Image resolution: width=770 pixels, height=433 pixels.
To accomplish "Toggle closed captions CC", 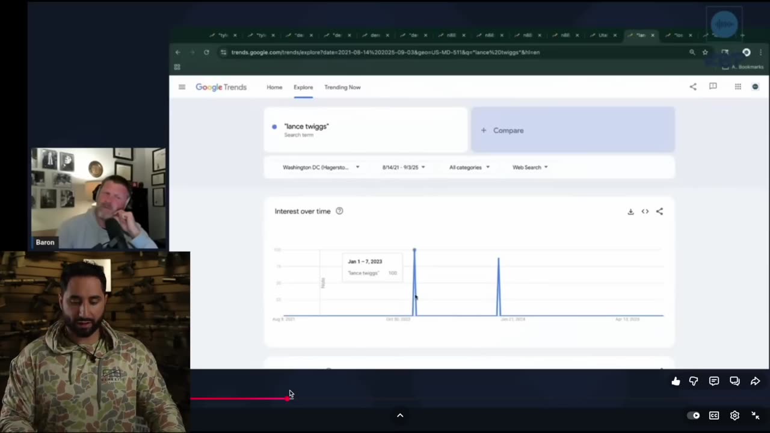I will coord(714,416).
